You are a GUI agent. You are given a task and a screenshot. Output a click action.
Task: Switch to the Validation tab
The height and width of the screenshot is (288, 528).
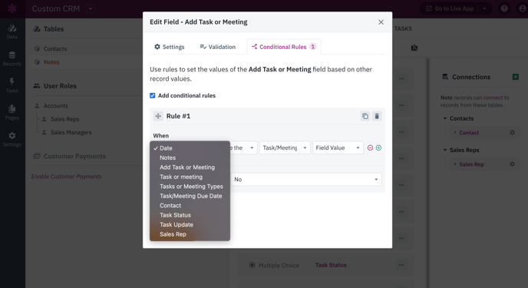(x=217, y=47)
